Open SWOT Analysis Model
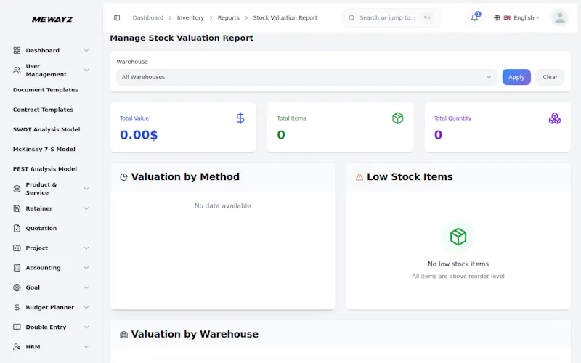Image resolution: width=581 pixels, height=363 pixels. (x=46, y=129)
